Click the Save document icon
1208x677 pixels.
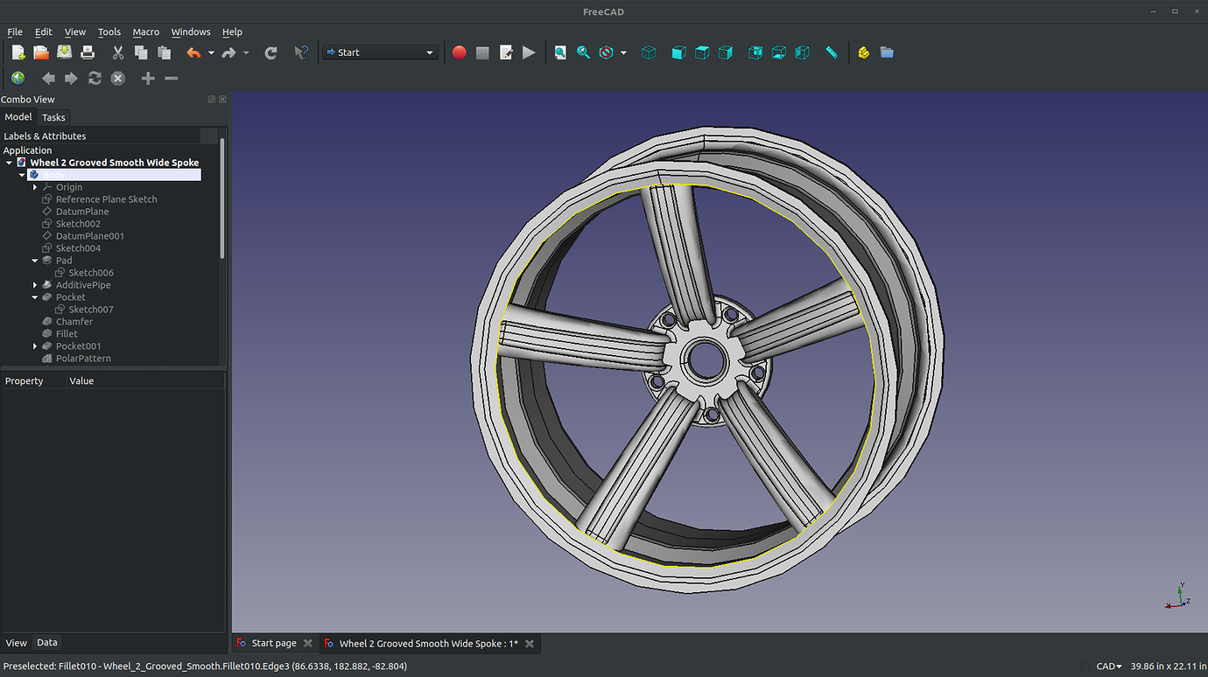click(65, 52)
